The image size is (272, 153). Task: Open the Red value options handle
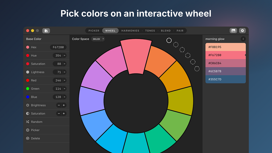click(64, 80)
